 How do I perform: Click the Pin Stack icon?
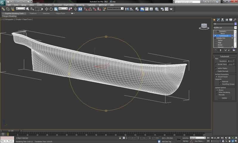pyautogui.click(x=216, y=50)
